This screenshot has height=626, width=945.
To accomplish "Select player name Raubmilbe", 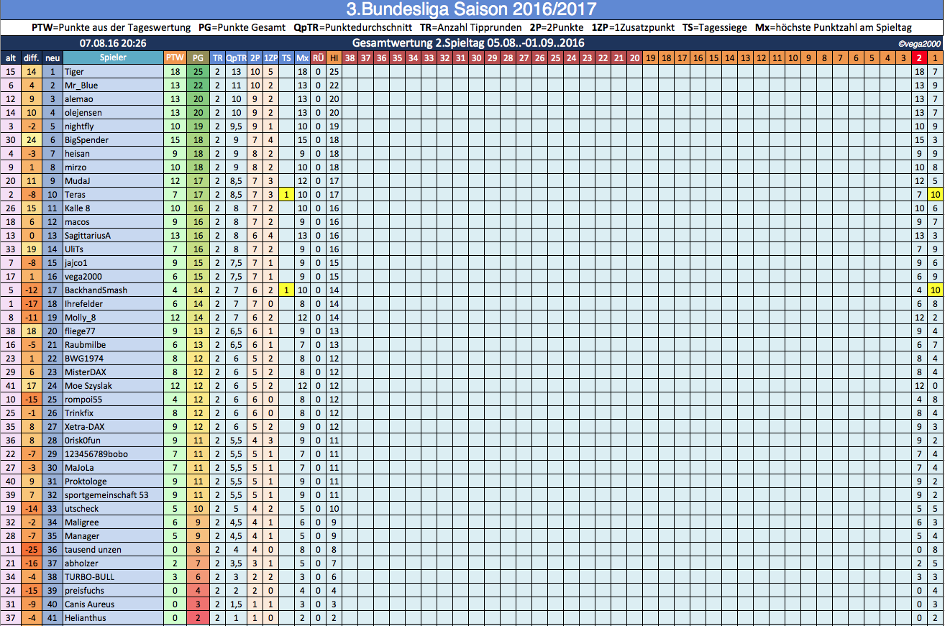I will 86,345.
